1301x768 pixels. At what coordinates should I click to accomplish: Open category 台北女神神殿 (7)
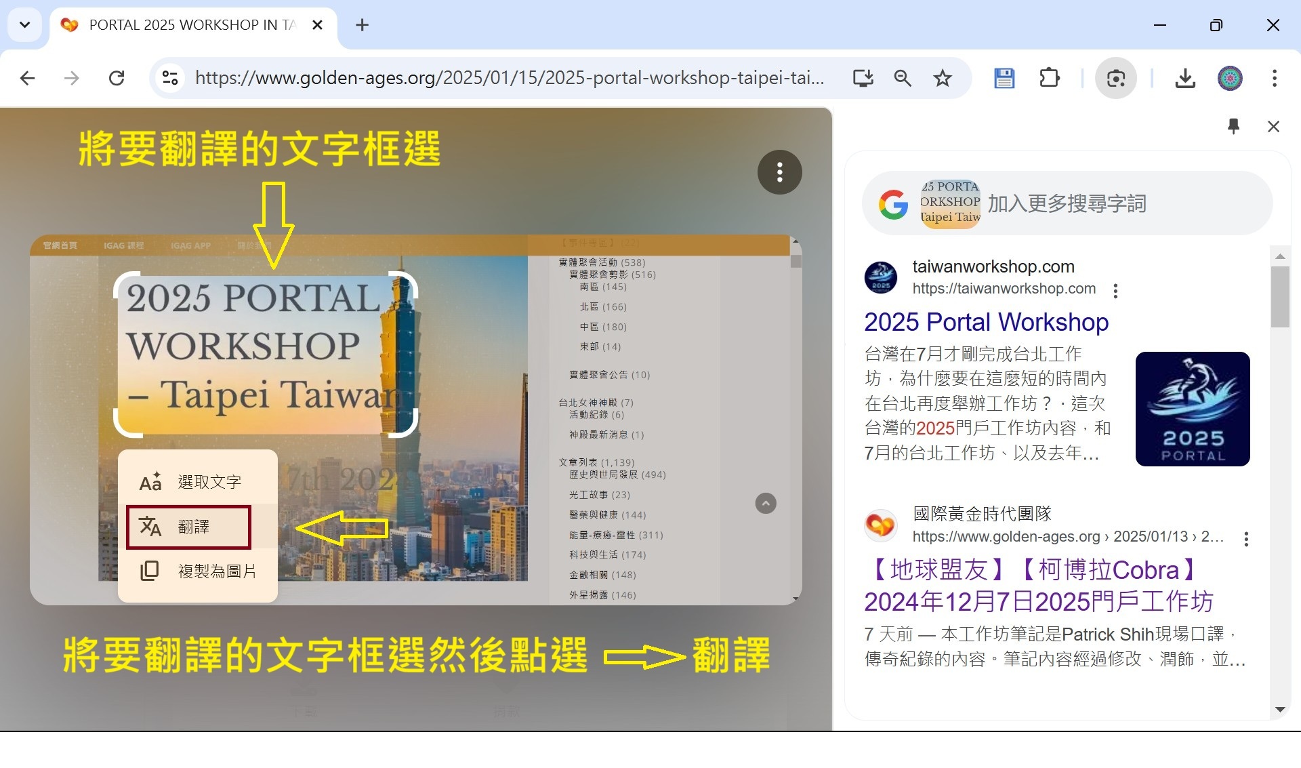click(x=596, y=403)
